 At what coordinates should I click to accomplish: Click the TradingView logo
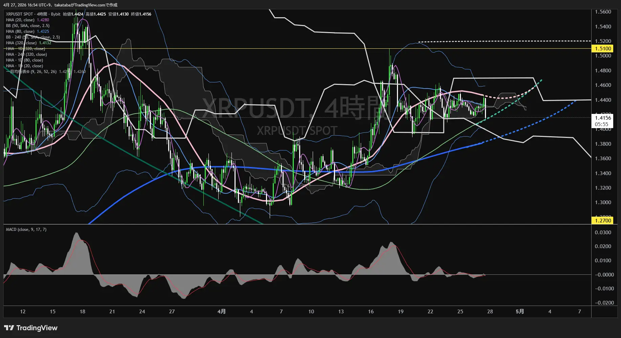point(31,328)
